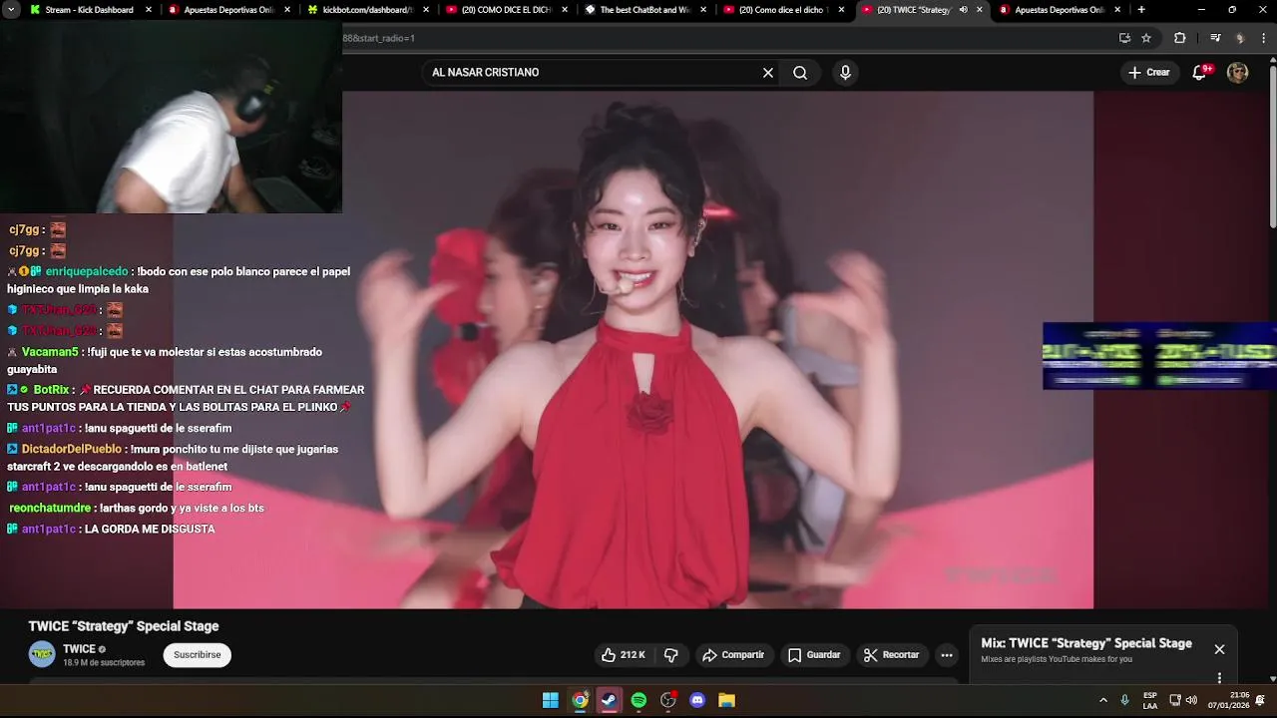The image size is (1277, 718).
Task: Click the Crear button
Action: tap(1148, 72)
